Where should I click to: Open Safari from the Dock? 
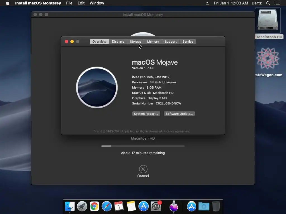click(106, 206)
